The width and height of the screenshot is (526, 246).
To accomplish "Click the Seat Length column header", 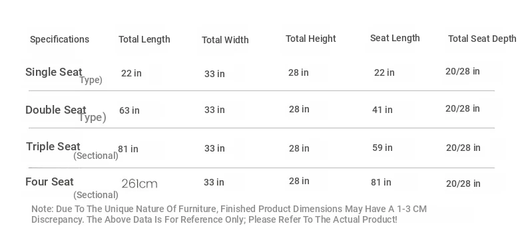I will click(x=395, y=38).
